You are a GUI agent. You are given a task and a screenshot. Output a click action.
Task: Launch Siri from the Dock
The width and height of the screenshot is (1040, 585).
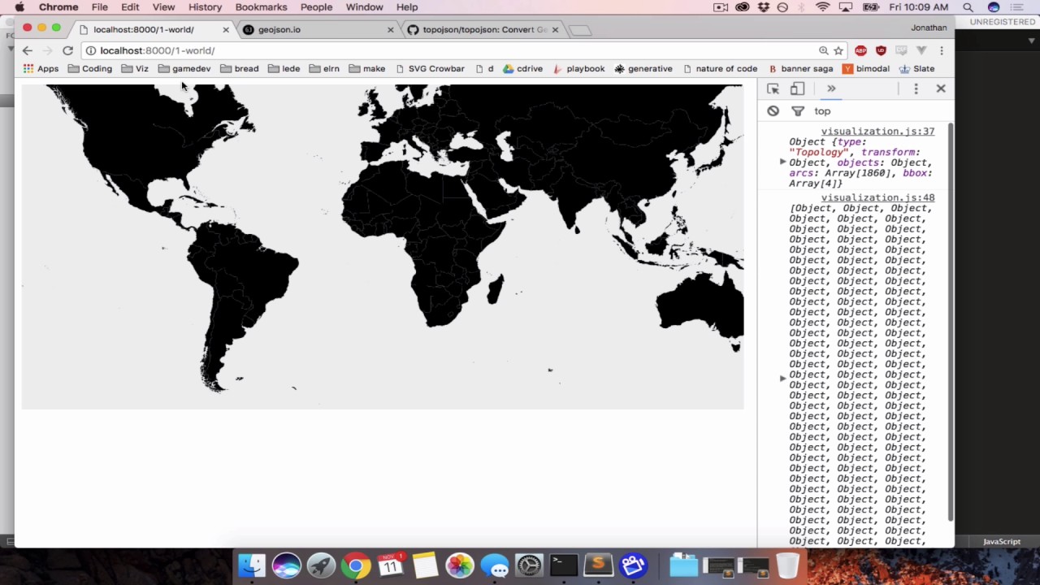point(286,565)
